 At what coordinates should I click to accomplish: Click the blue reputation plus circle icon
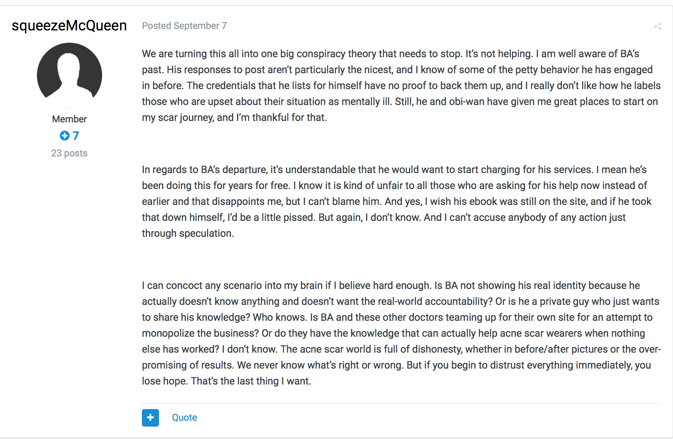click(64, 136)
